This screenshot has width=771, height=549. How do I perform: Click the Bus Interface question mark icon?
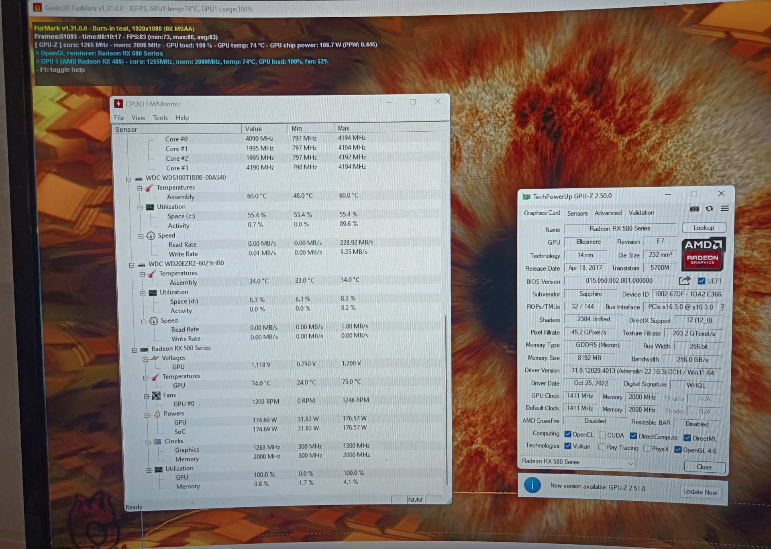[x=722, y=307]
